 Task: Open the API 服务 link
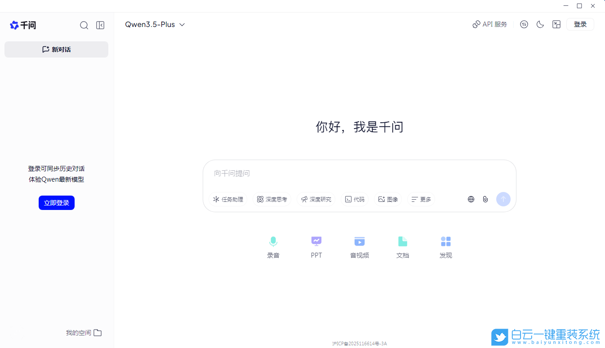489,24
